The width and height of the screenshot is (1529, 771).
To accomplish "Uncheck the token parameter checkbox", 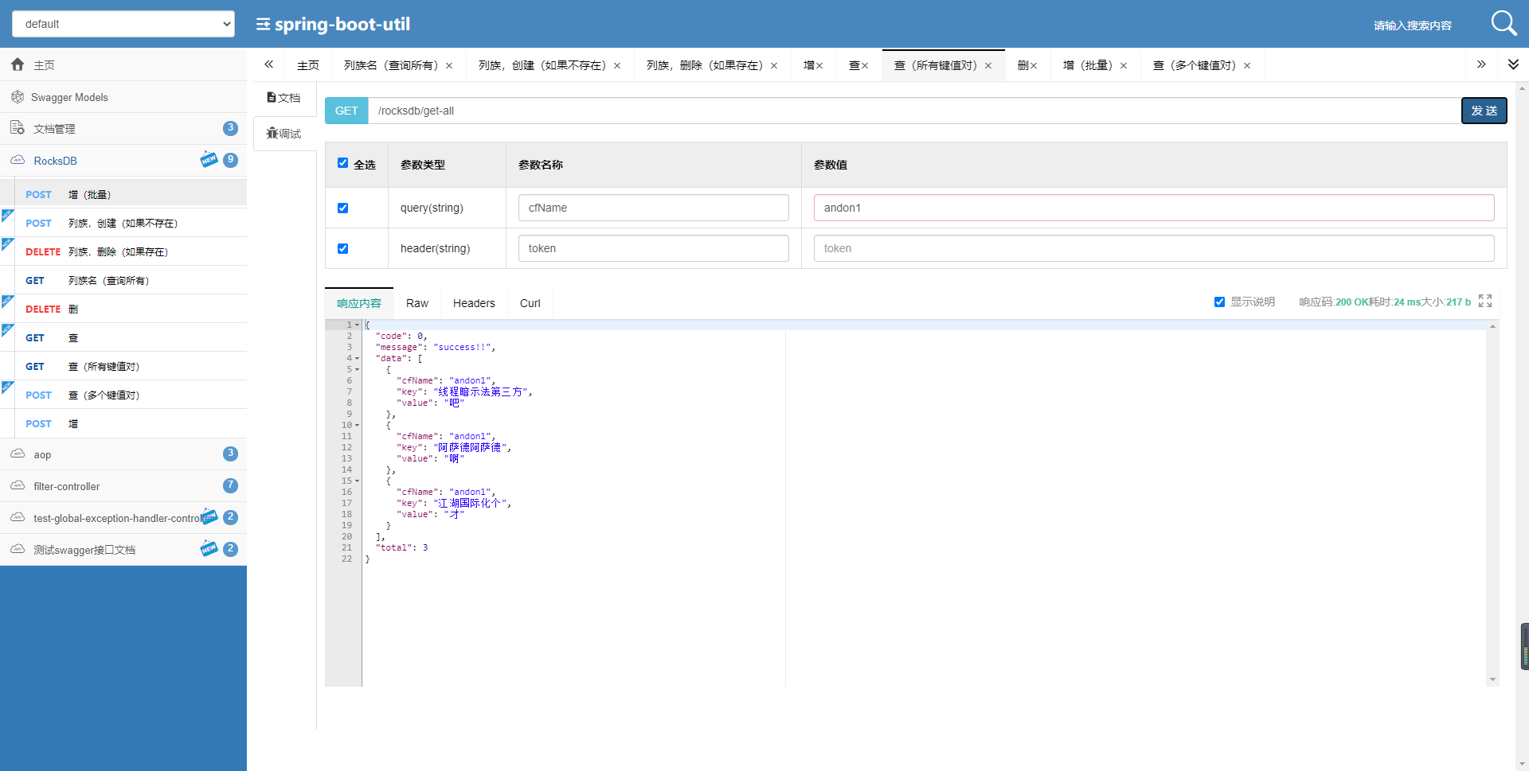I will coord(343,248).
